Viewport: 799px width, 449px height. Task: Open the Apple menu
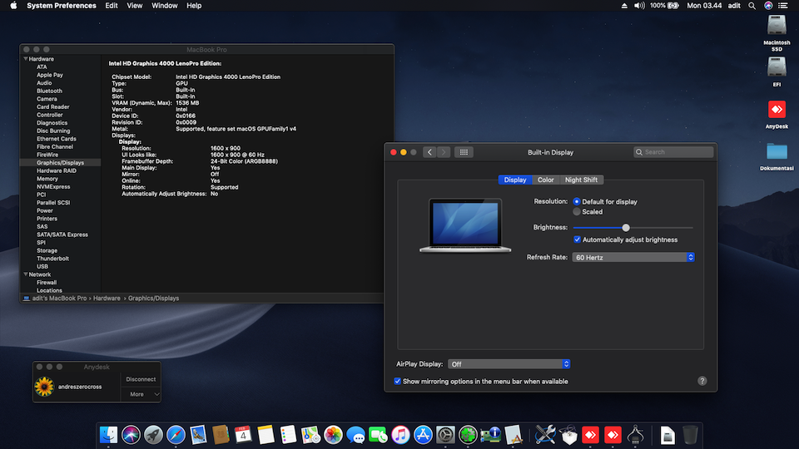[13, 6]
